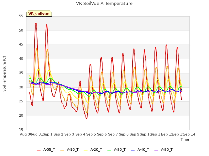Click the Sep 5 x-axis tick label
Screen dimensions: 209x156
pyautogui.click(x=91, y=134)
